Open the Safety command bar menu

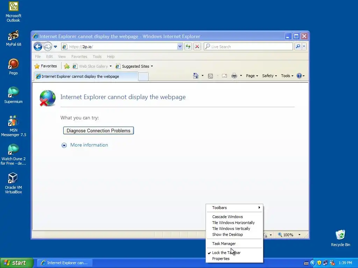tap(270, 76)
